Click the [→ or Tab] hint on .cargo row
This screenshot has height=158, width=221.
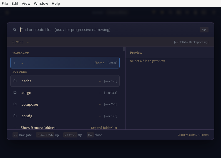111,93
